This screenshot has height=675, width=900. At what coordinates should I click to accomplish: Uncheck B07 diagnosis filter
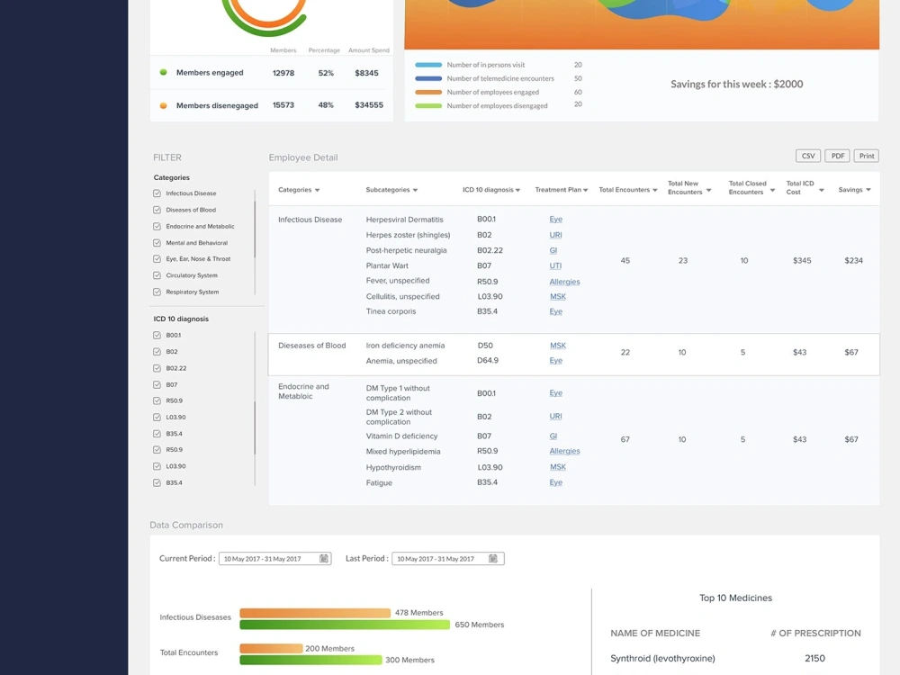pos(157,384)
